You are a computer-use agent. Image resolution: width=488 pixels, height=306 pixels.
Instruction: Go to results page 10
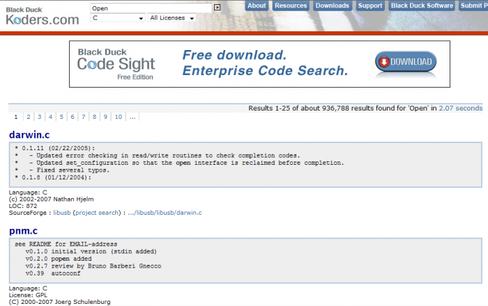119,117
